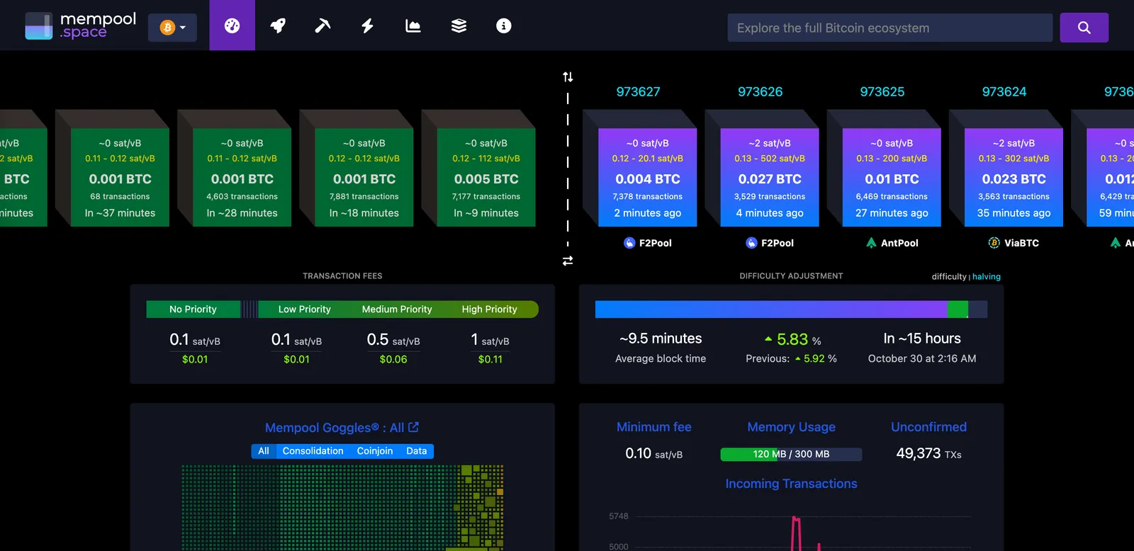Click the ViaBTC icon under block 973624
The width and height of the screenshot is (1134, 551).
[x=994, y=243]
